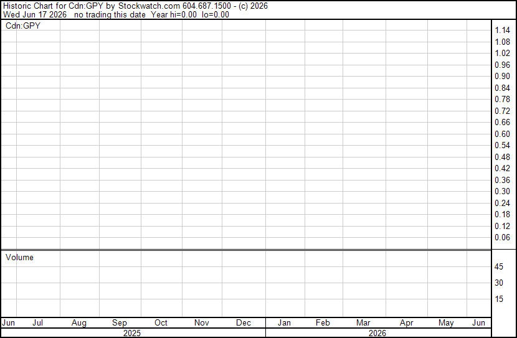
Task: Click the 0.60 price axis label
Action: coord(502,134)
